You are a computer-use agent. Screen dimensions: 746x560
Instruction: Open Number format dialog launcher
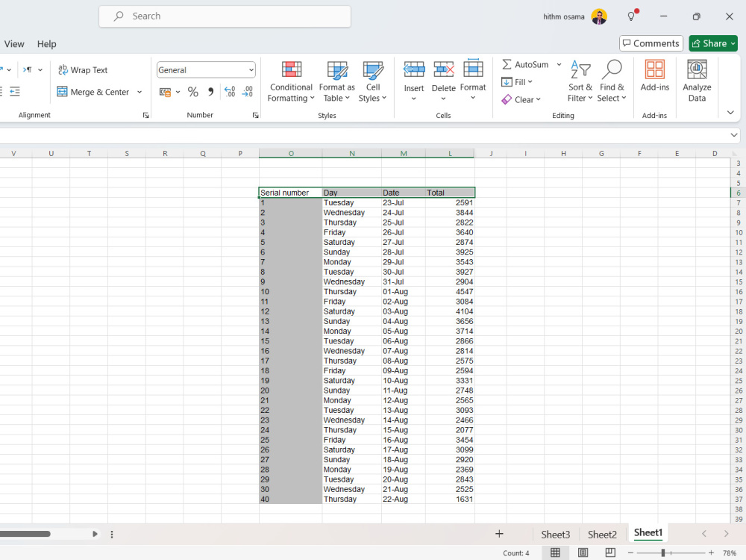click(255, 115)
